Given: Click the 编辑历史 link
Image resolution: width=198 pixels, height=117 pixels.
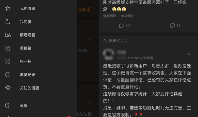Looking at the screenshot, I should click(x=128, y=16).
